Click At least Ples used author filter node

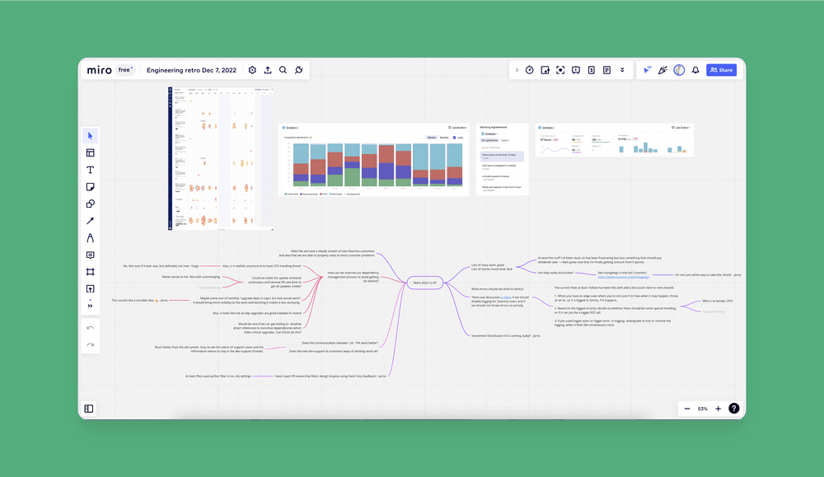218,376
